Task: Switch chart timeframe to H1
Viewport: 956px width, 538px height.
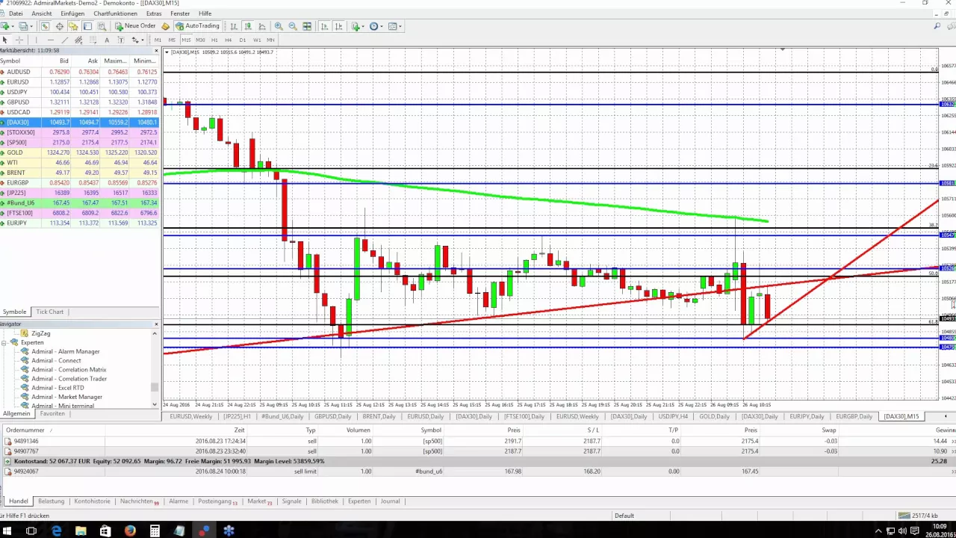Action: (214, 40)
